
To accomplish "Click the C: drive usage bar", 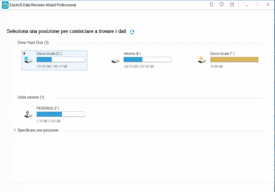I will click(x=61, y=60).
